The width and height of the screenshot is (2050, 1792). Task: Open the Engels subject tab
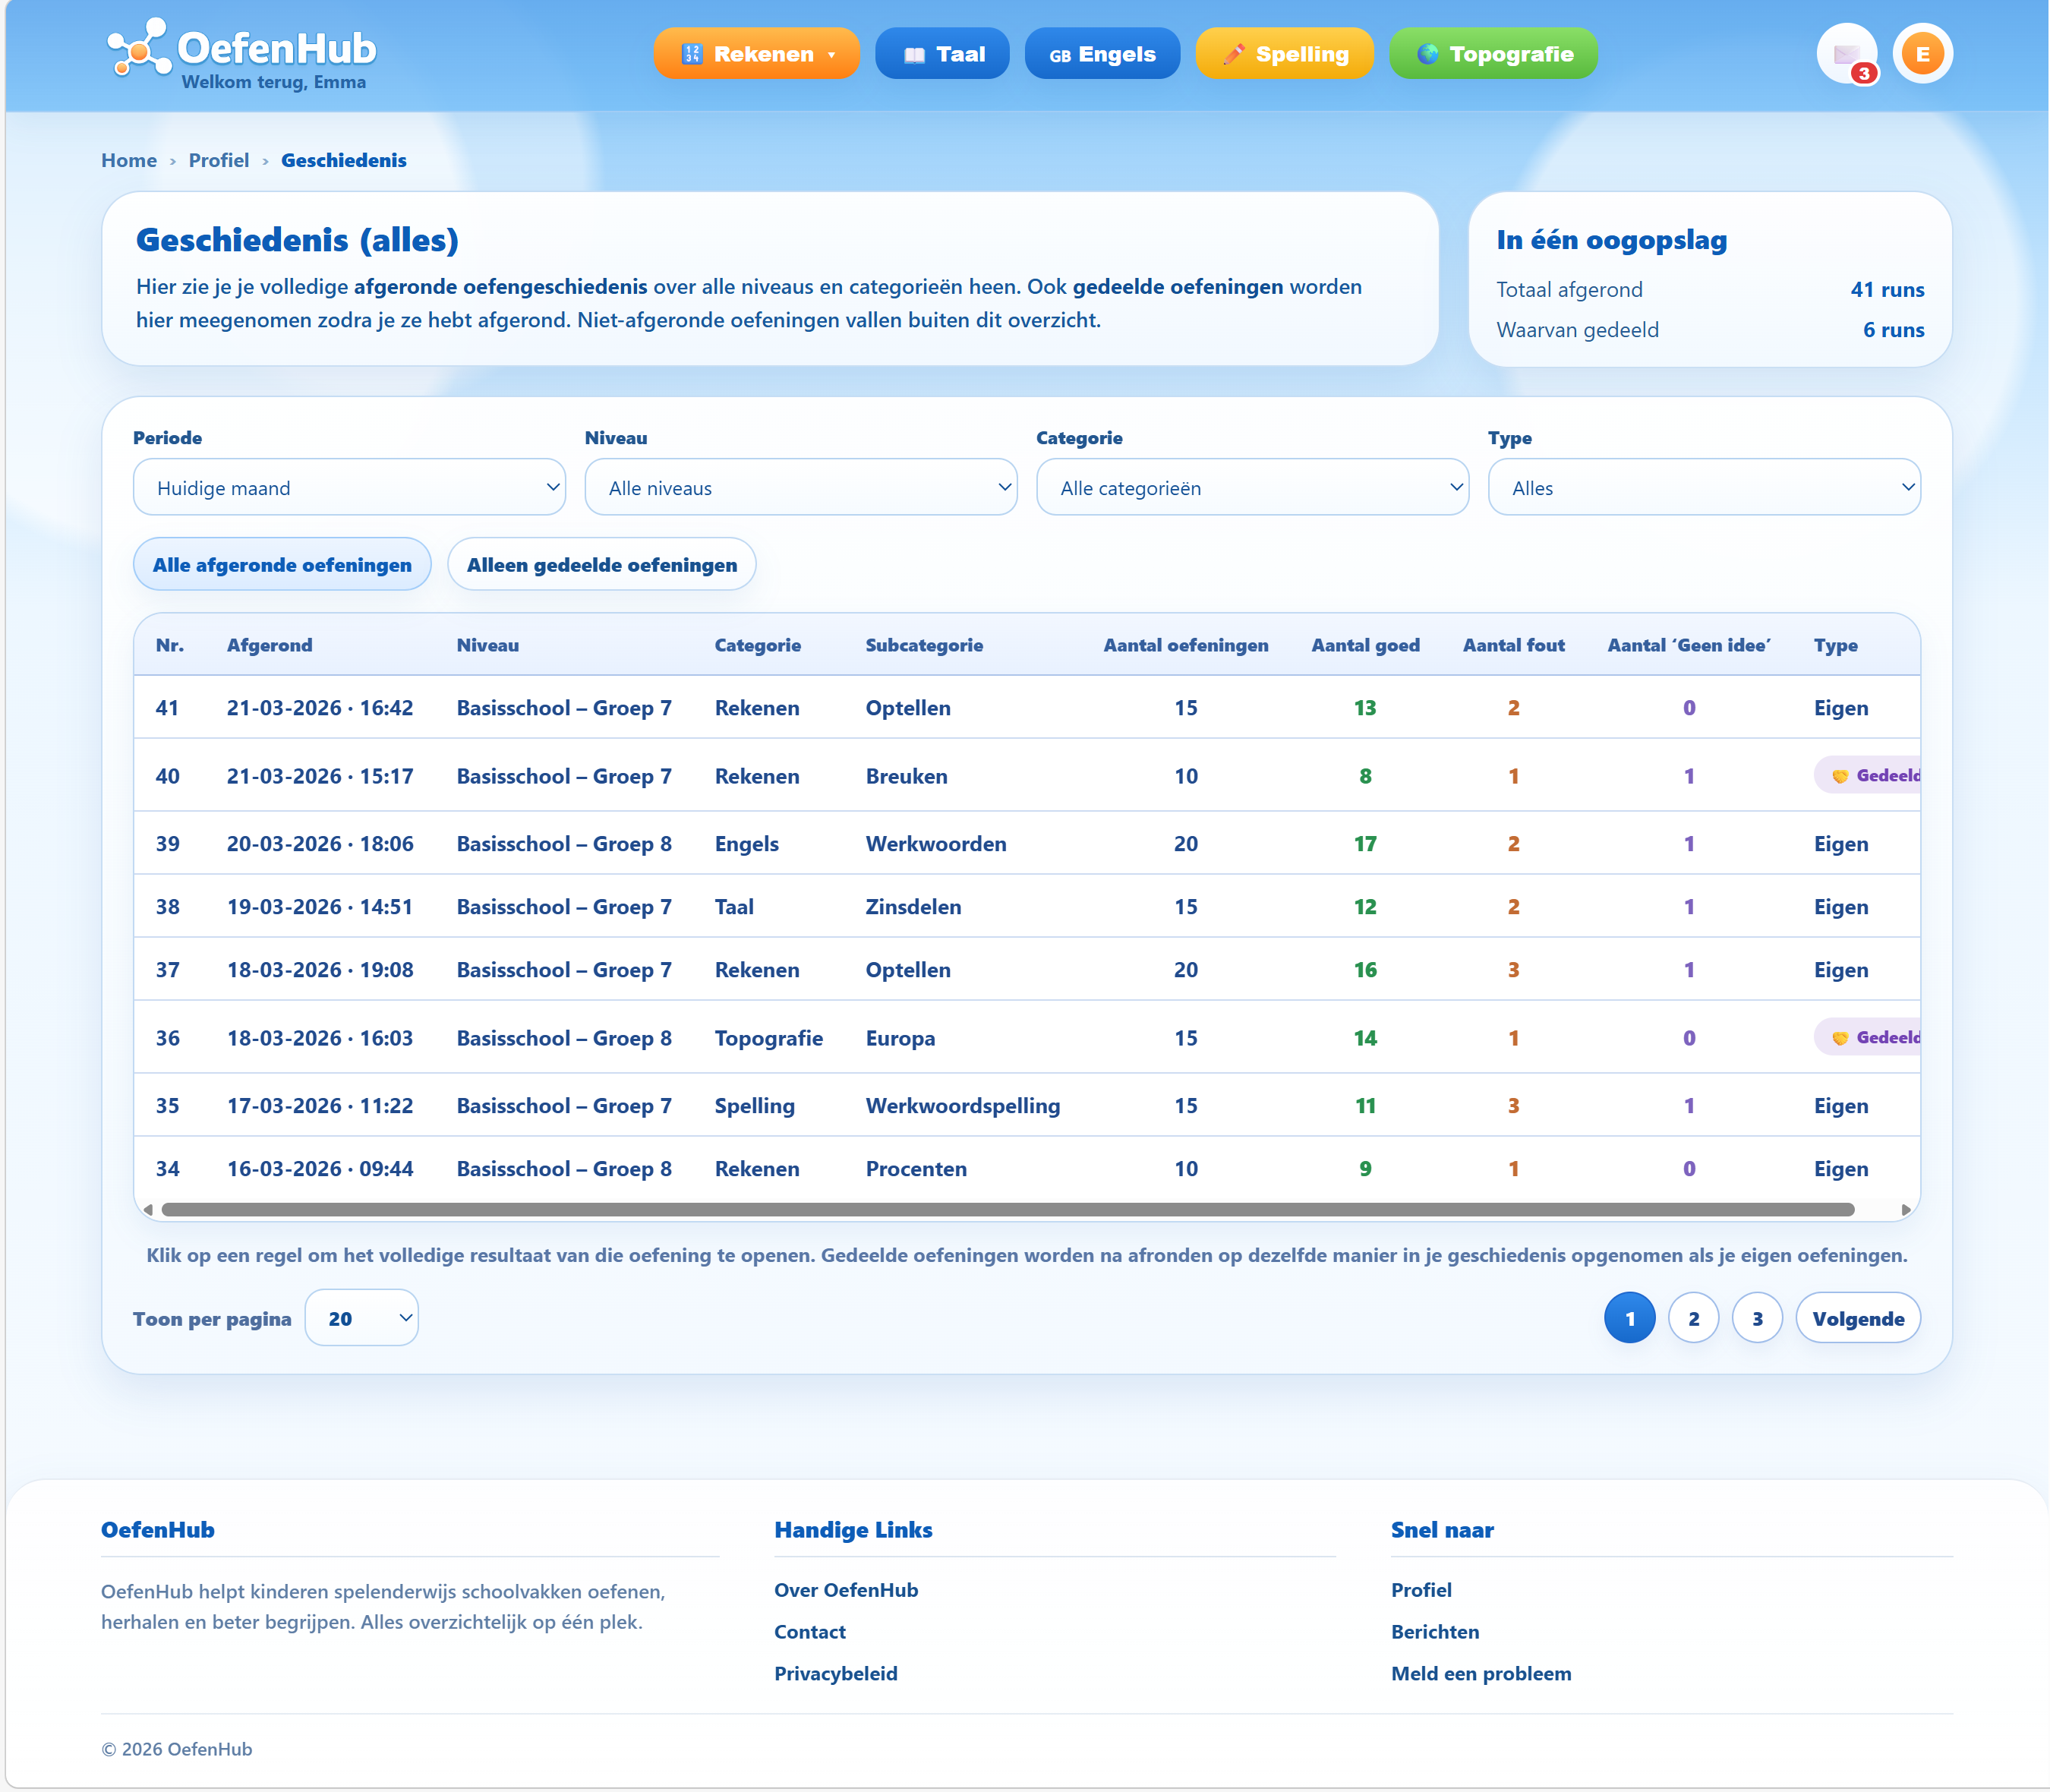click(x=1102, y=54)
